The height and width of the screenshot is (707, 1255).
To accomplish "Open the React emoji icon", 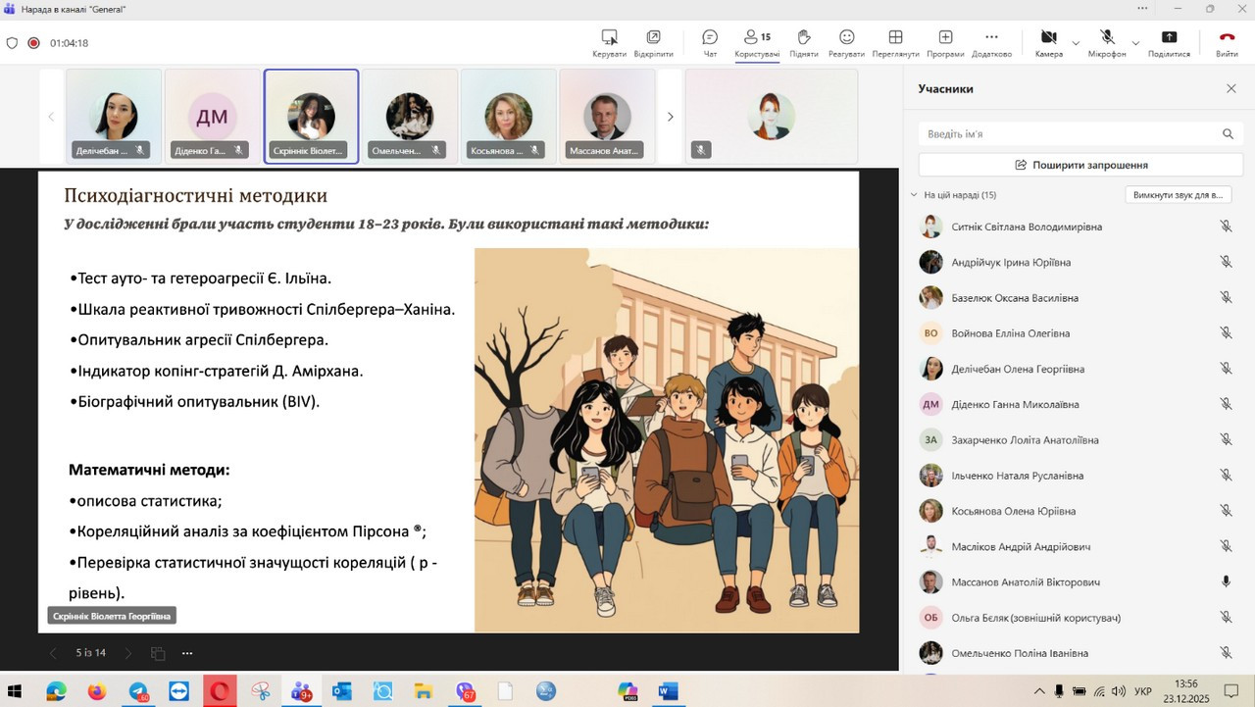I will (x=846, y=38).
